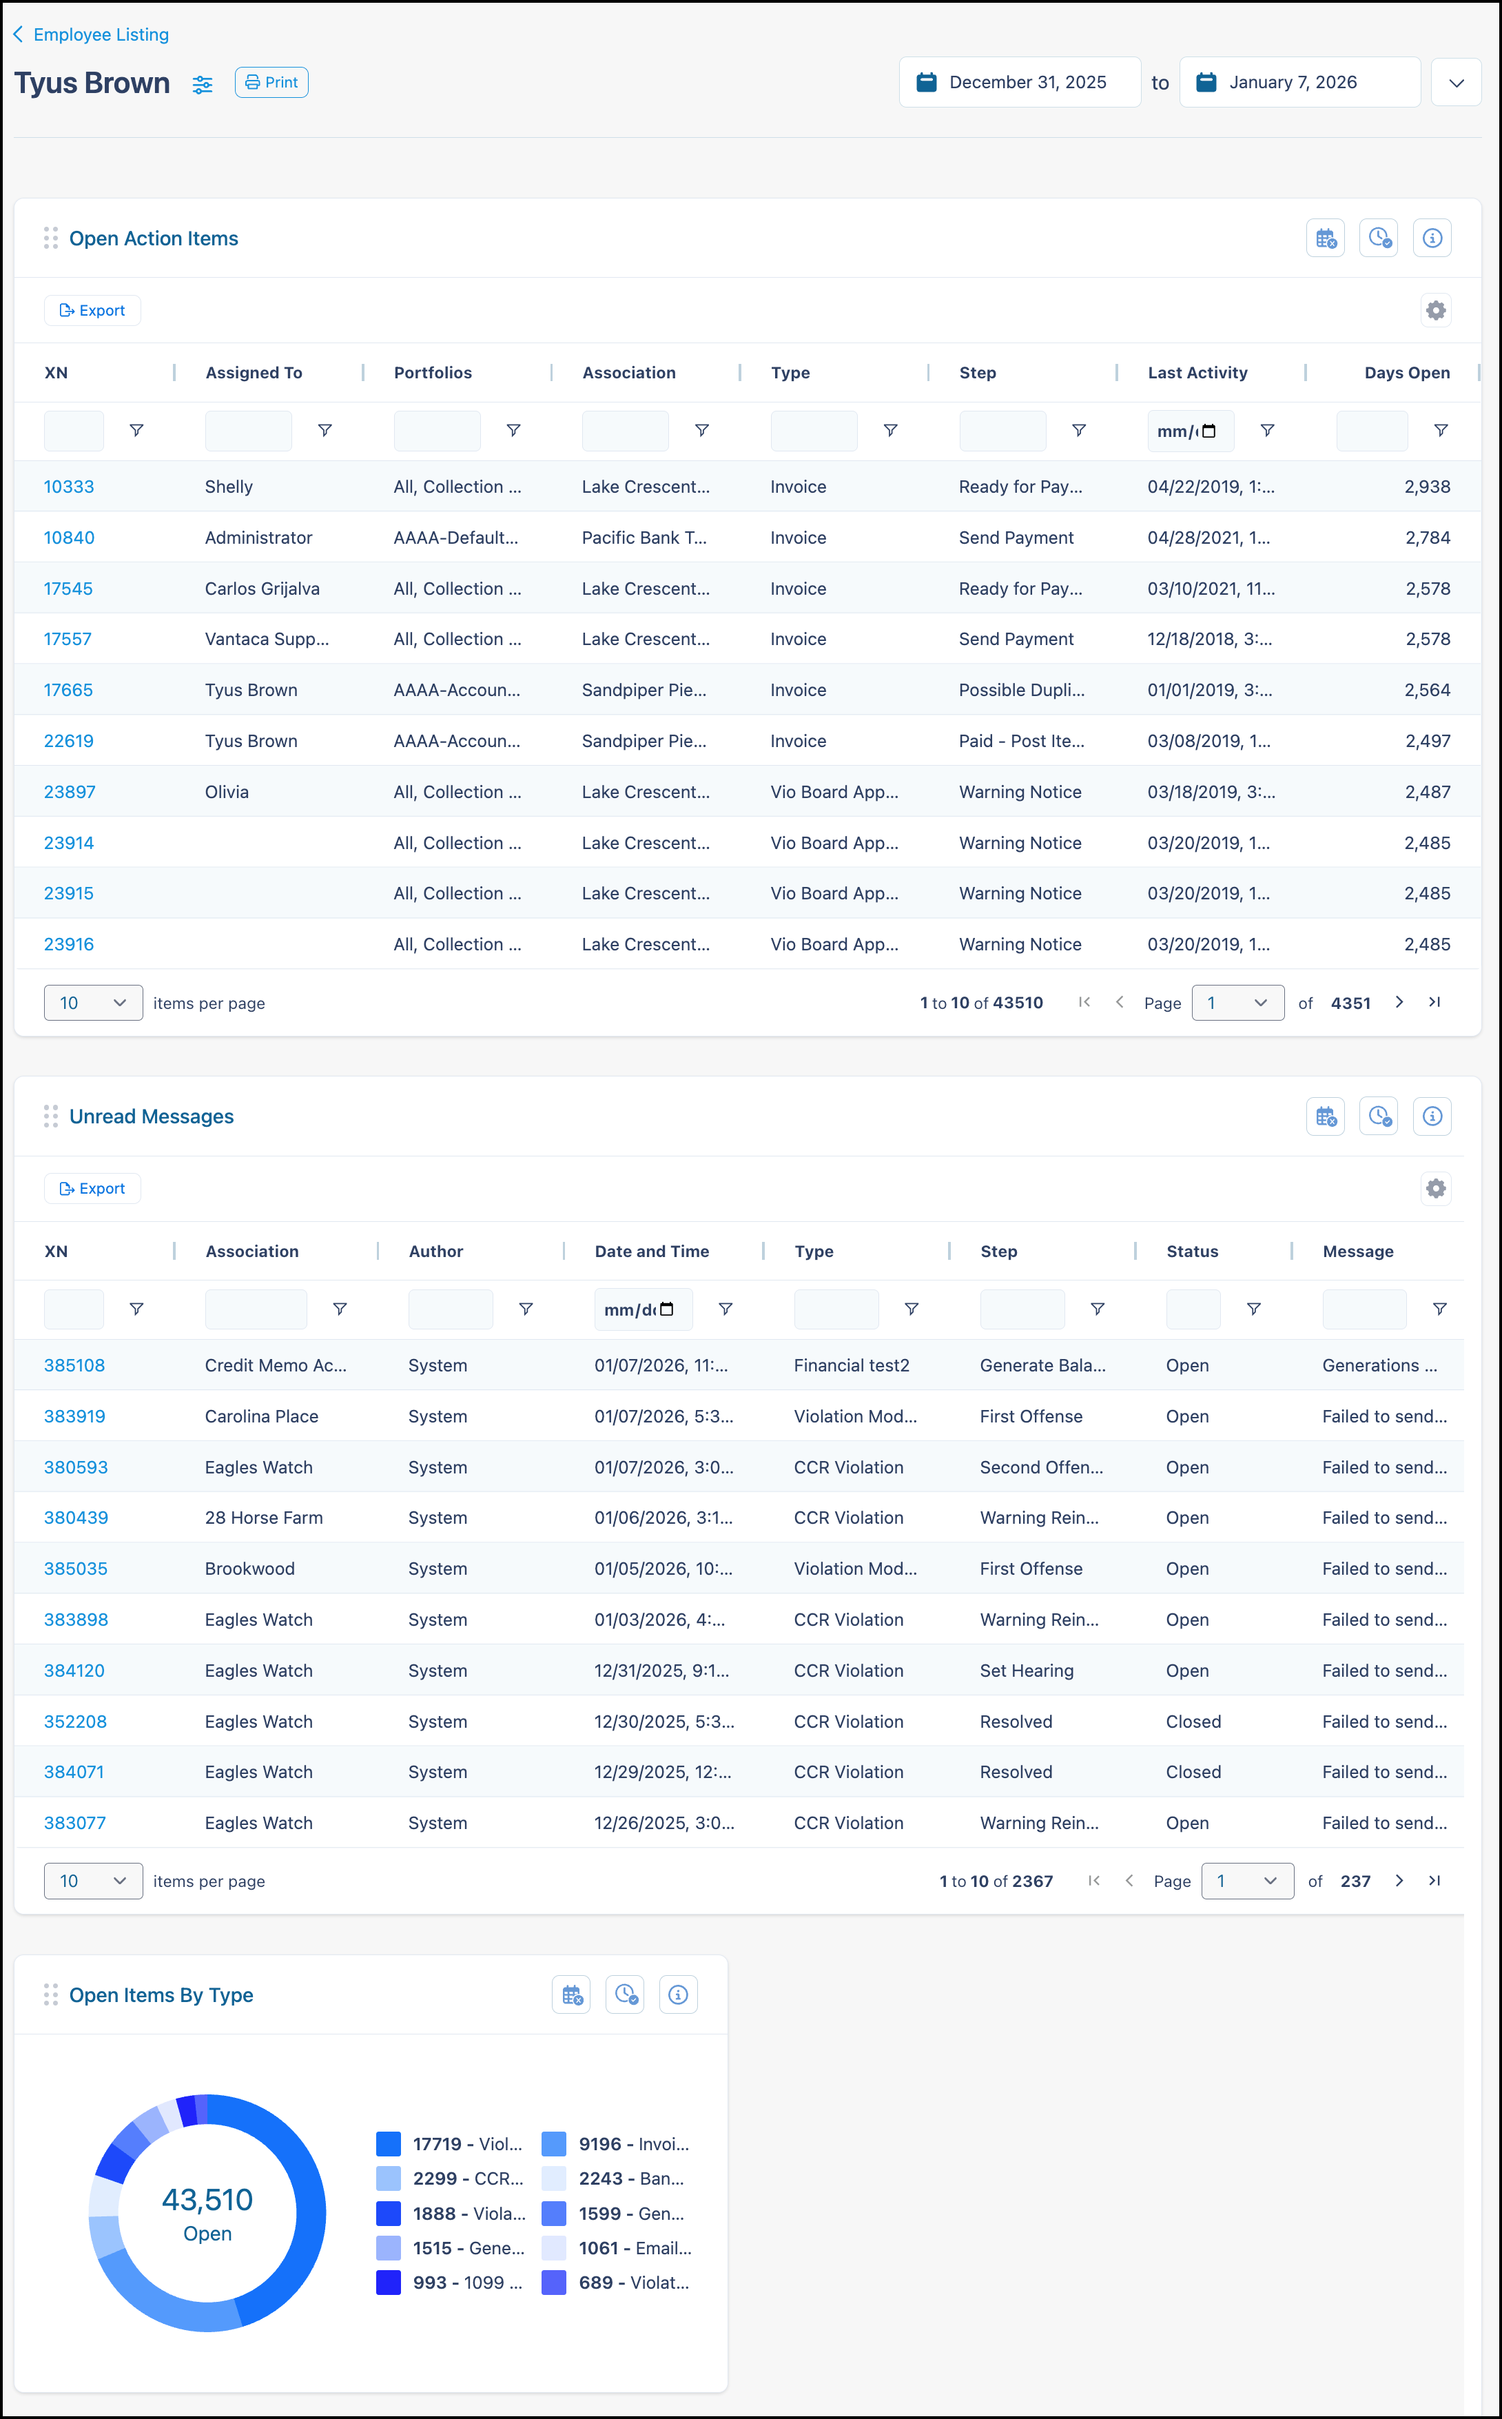Click the Assigned To column filter icon
1502x2419 pixels.
point(325,430)
